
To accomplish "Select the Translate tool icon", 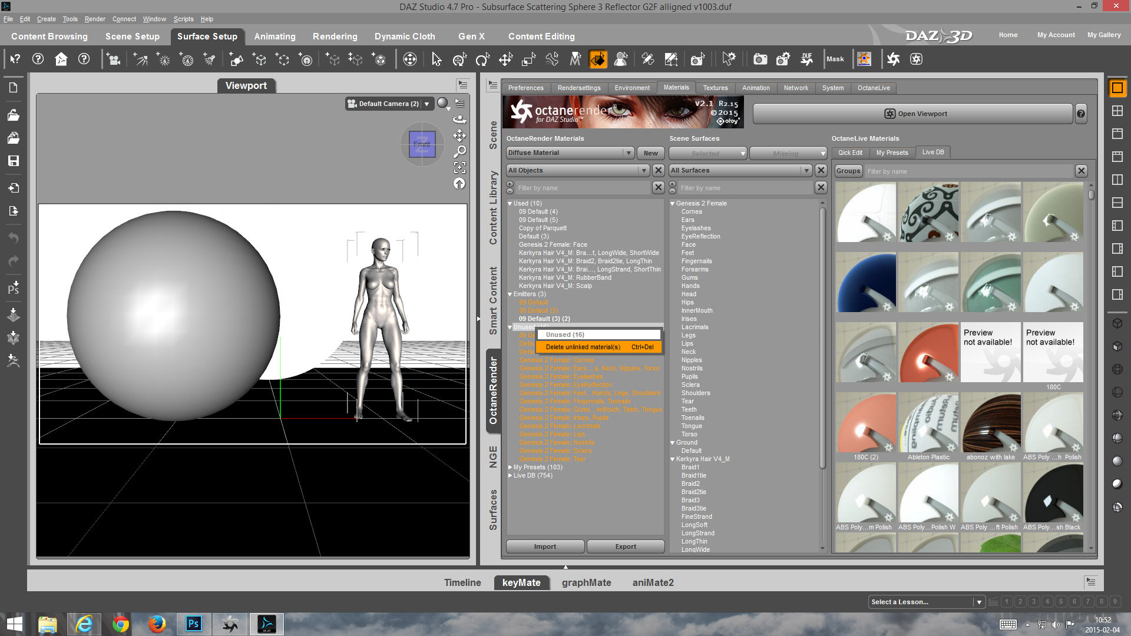I will pos(505,59).
